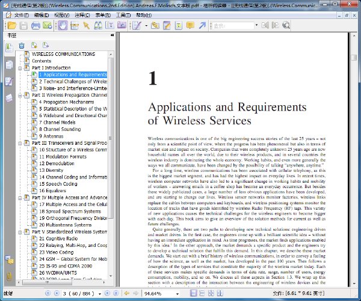Click the new bookmark icon beside the trash
Screen dimensions: 361x301
coord(34,45)
